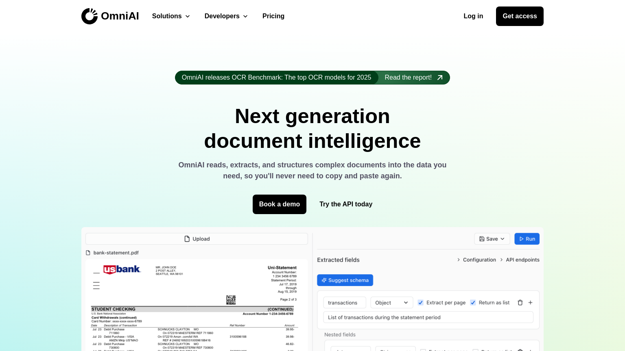Image resolution: width=625 pixels, height=351 pixels.
Task: Open the Developers navigation menu
Action: click(x=226, y=16)
